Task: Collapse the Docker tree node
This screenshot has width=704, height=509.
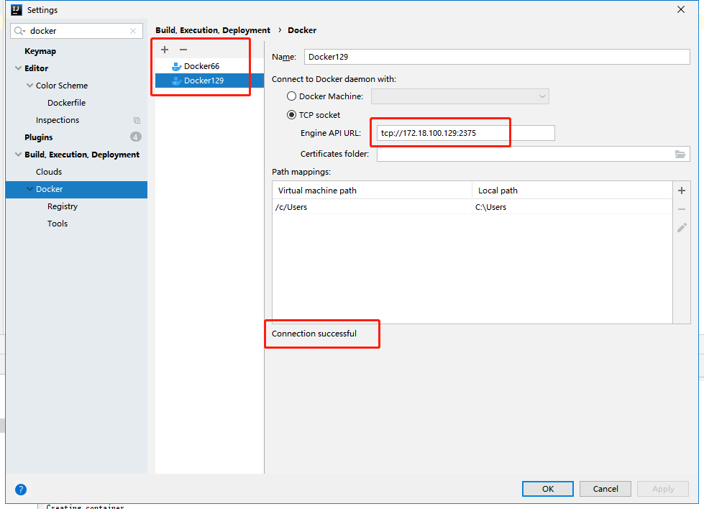Action: [29, 189]
